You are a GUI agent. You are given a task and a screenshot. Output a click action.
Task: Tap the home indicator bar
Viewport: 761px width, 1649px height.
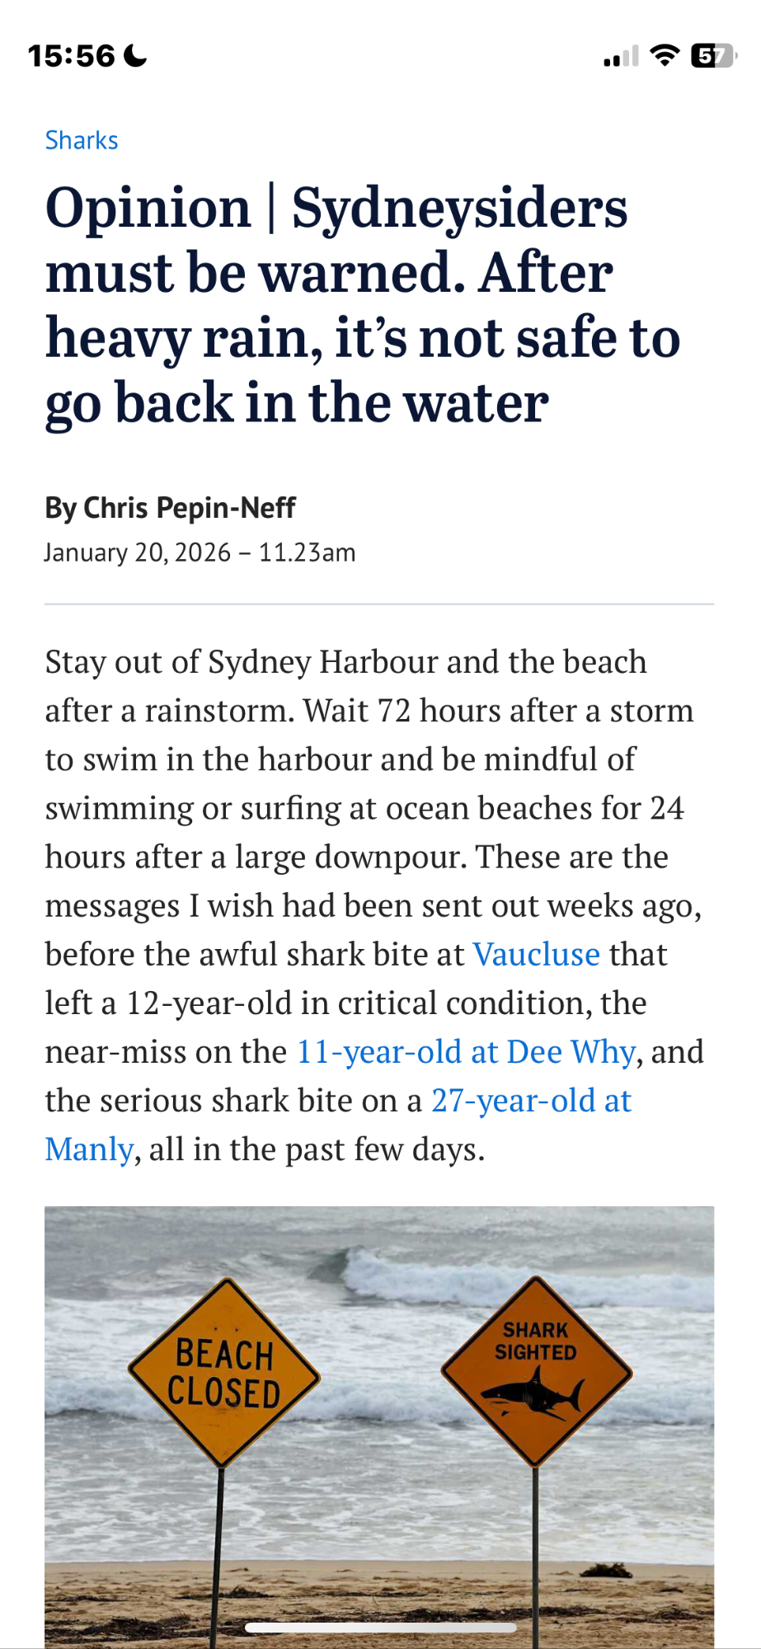coord(381,1628)
